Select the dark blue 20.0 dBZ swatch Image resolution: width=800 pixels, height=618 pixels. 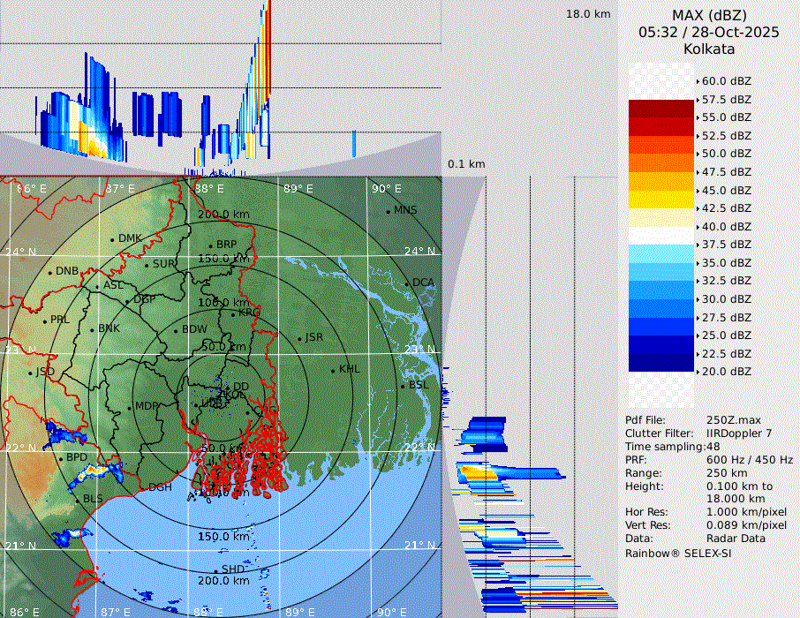click(x=660, y=363)
